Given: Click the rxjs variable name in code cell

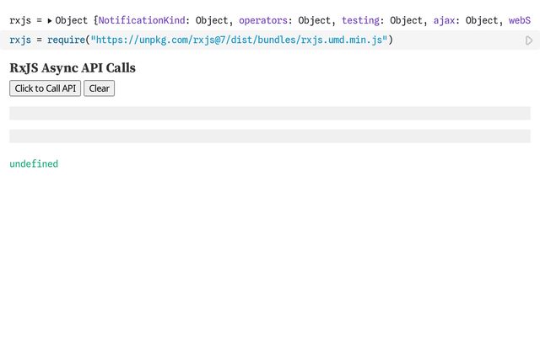Looking at the screenshot, I should 19,40.
